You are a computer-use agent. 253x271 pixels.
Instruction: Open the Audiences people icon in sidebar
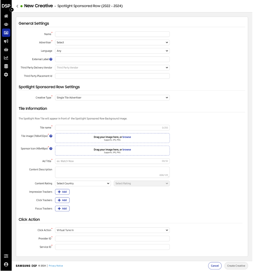6,24
